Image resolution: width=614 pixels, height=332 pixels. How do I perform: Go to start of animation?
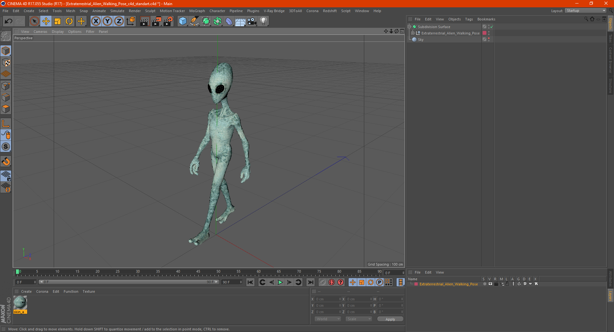click(x=250, y=282)
